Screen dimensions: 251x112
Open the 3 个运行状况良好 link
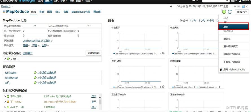47,78
